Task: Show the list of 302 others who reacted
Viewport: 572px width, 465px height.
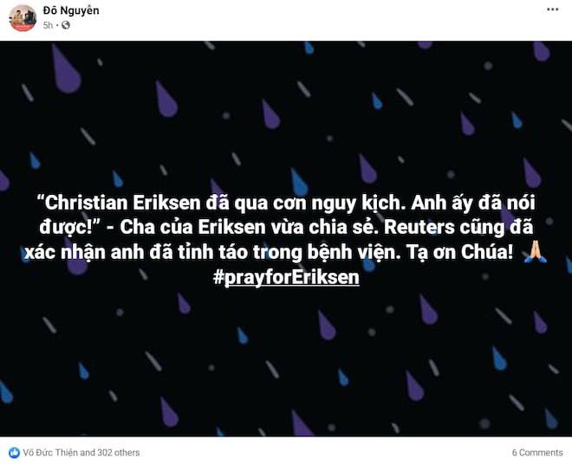Action: click(118, 453)
